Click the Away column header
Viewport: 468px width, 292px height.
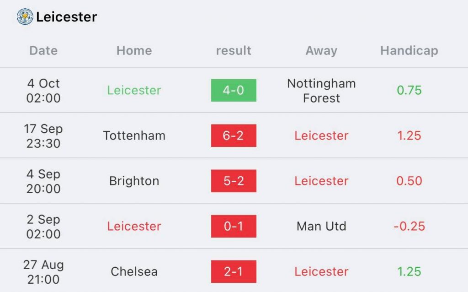tap(321, 50)
